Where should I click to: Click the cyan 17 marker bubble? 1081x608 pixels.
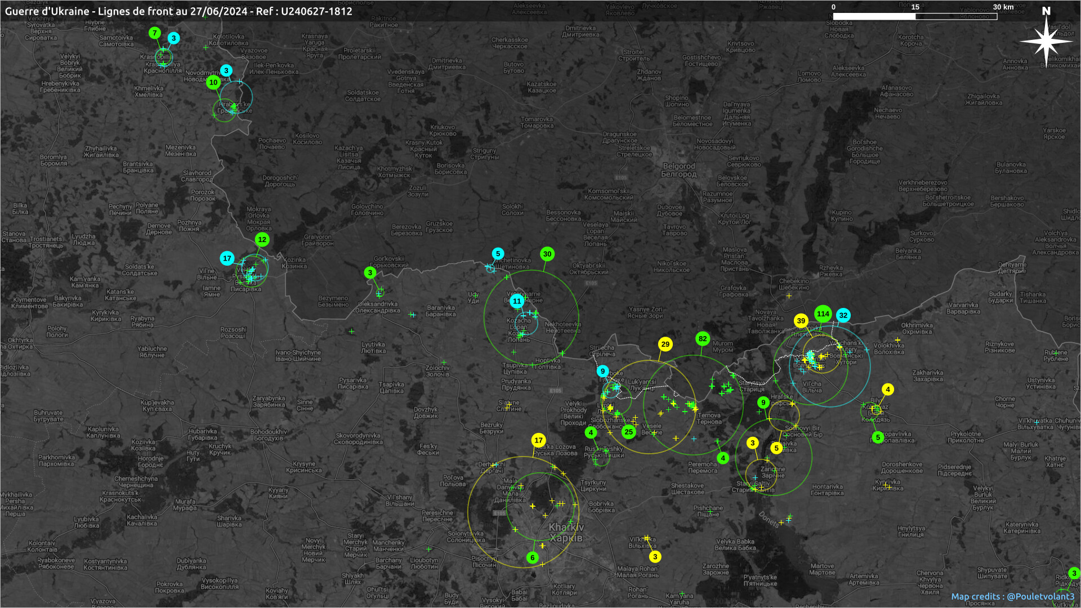pos(227,259)
